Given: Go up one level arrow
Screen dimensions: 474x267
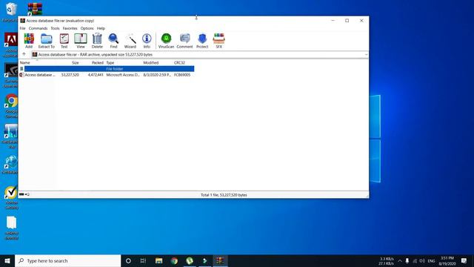Looking at the screenshot, I should 24,54.
